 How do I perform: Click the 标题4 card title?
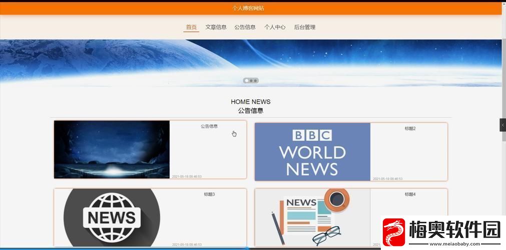[x=410, y=194]
